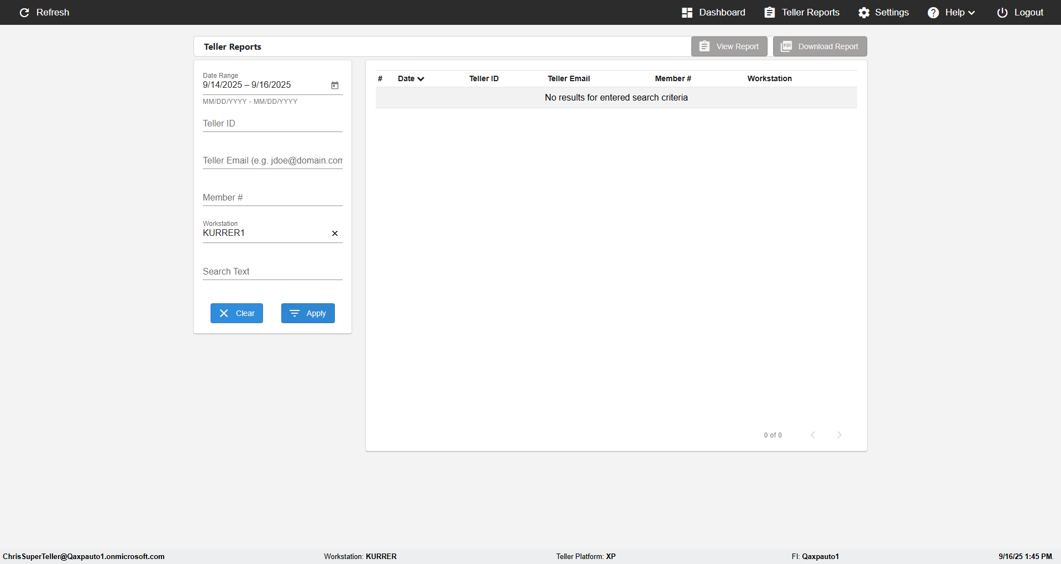The width and height of the screenshot is (1061, 564).
Task: Click the 'No results for entered search criteria' message
Action: click(616, 97)
